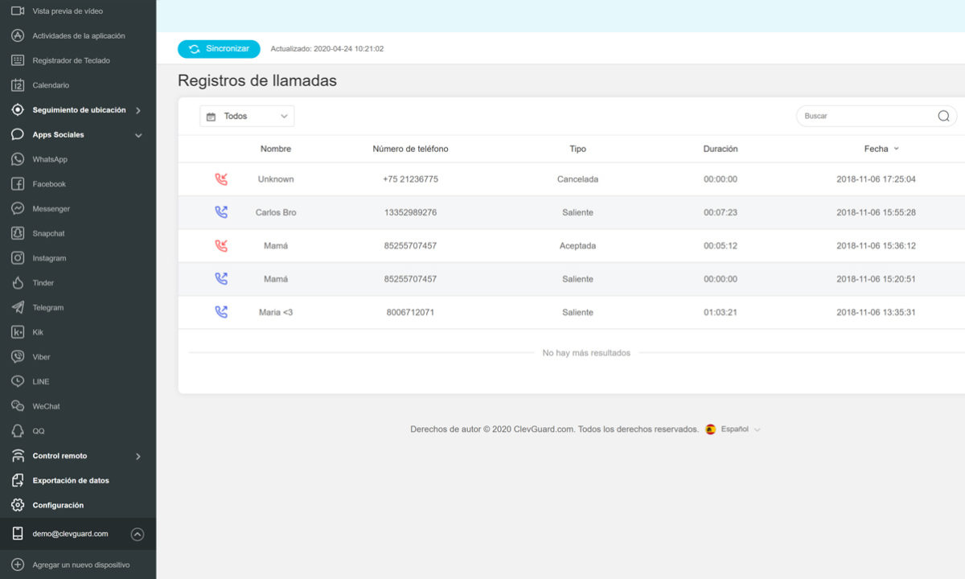
Task: Toggle the demo@clevguard.com account chevron
Action: point(138,533)
